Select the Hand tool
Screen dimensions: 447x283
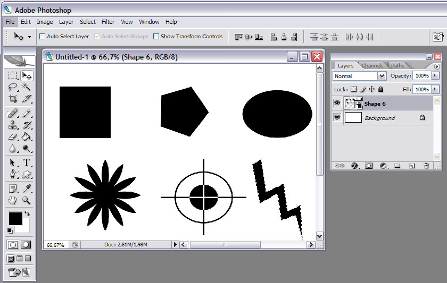pyautogui.click(x=12, y=200)
